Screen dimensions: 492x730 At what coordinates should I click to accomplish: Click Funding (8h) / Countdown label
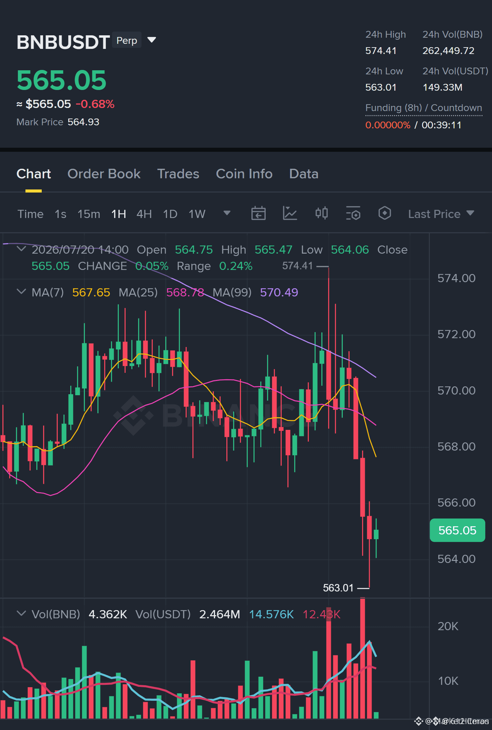pyautogui.click(x=423, y=108)
